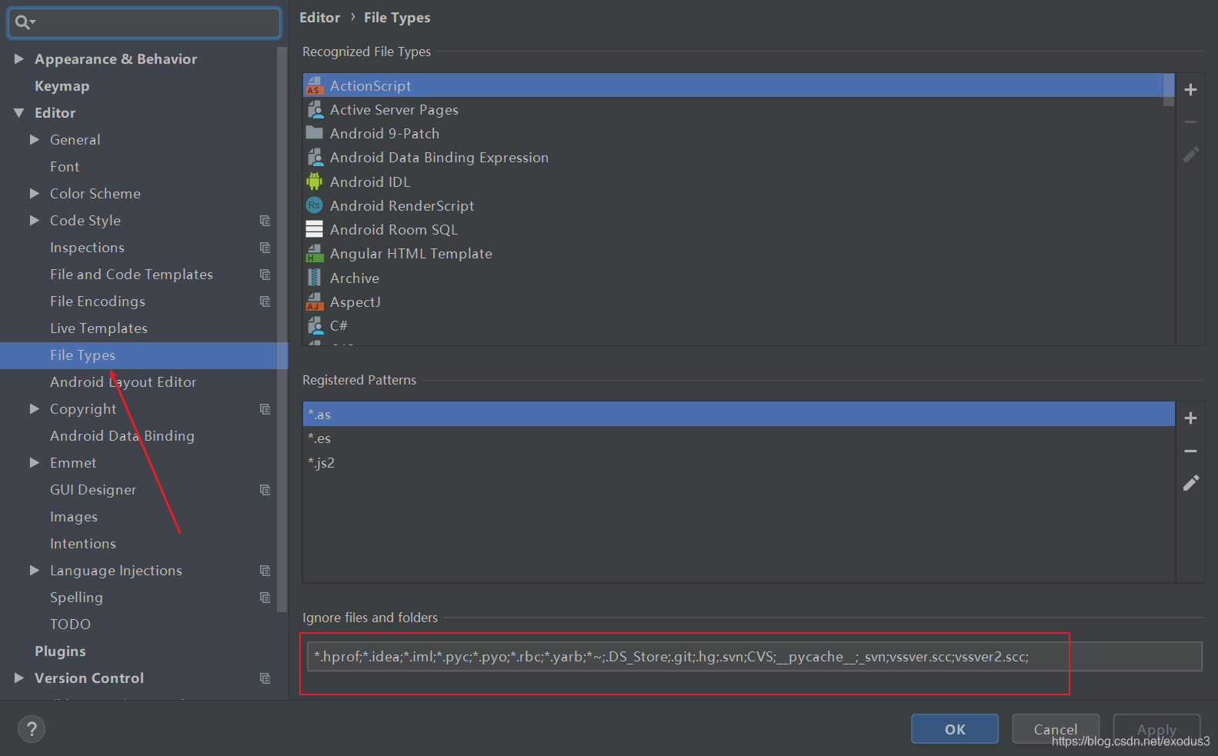Click project-level icon beside File Encodings
The height and width of the screenshot is (756, 1218).
coord(265,301)
